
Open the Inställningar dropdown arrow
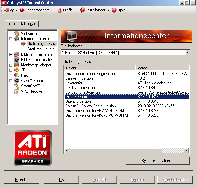coord(109,10)
